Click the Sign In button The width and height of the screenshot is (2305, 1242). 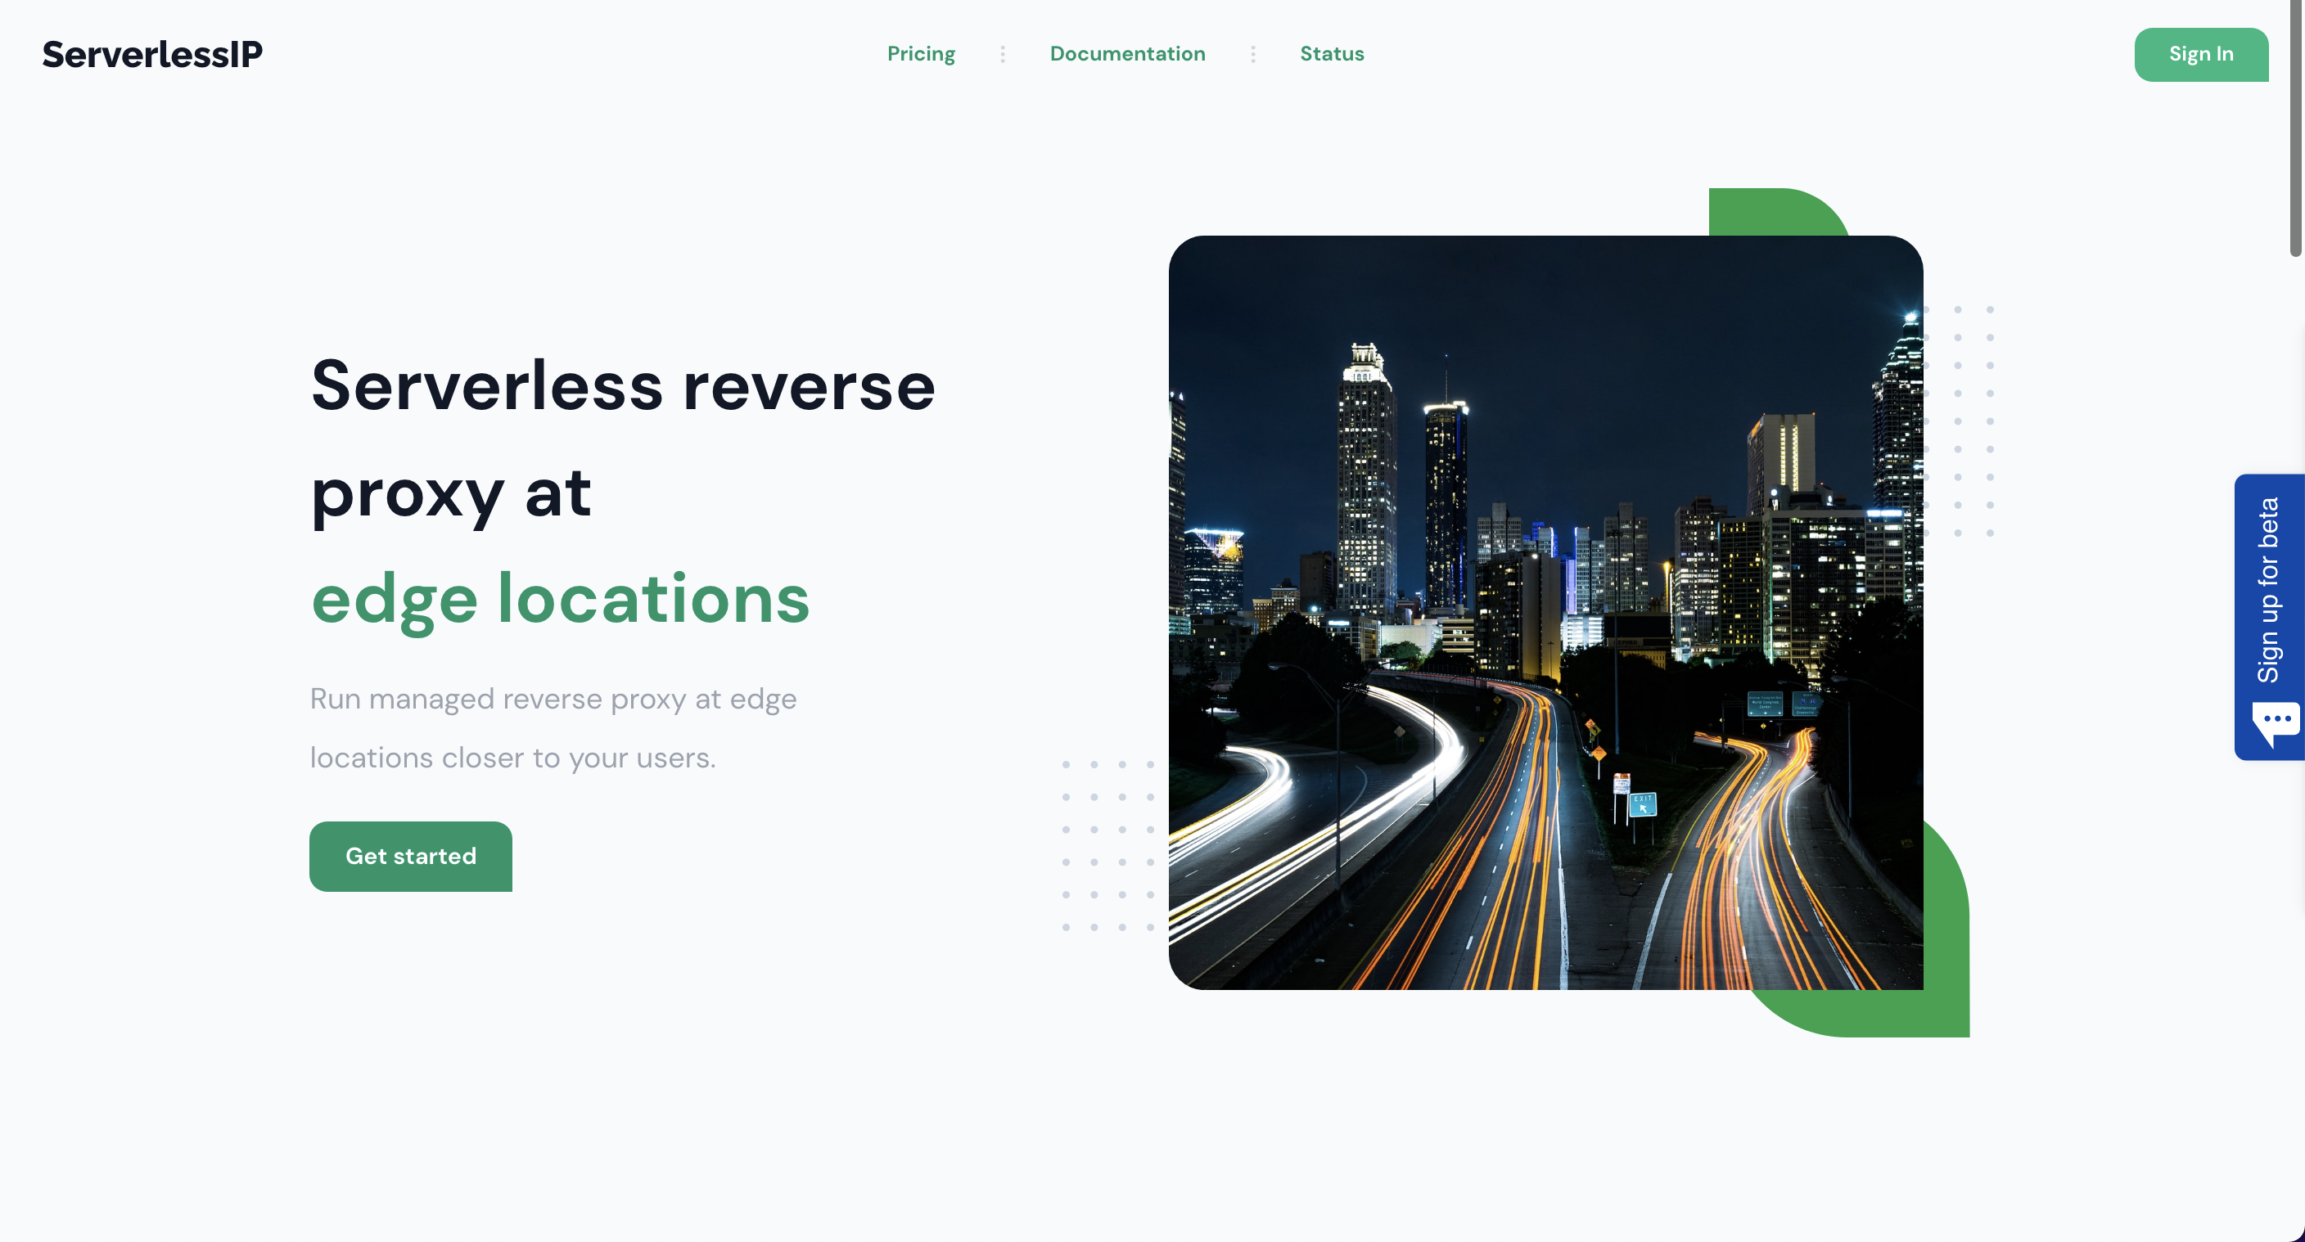tap(2201, 54)
